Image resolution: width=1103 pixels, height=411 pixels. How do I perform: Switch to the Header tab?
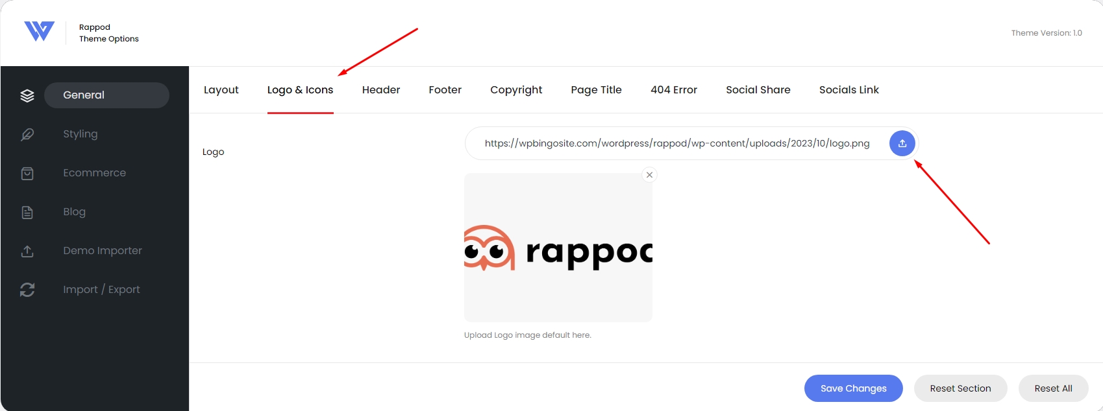pyautogui.click(x=381, y=89)
